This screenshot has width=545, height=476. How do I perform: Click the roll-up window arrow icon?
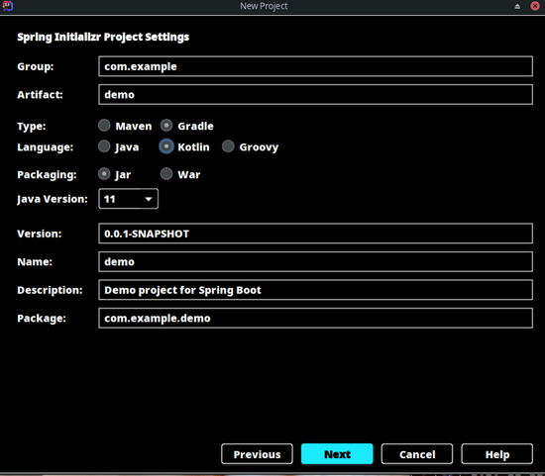point(517,6)
